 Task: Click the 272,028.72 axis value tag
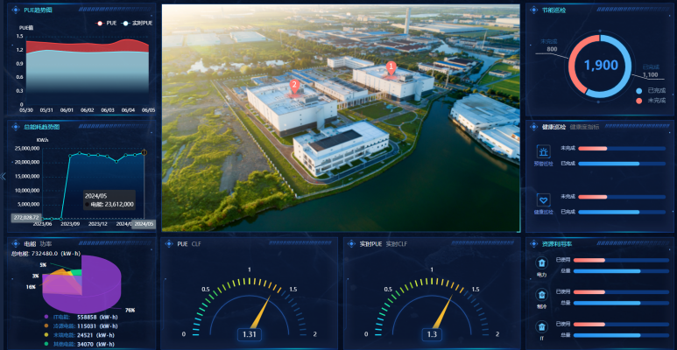[x=25, y=218]
